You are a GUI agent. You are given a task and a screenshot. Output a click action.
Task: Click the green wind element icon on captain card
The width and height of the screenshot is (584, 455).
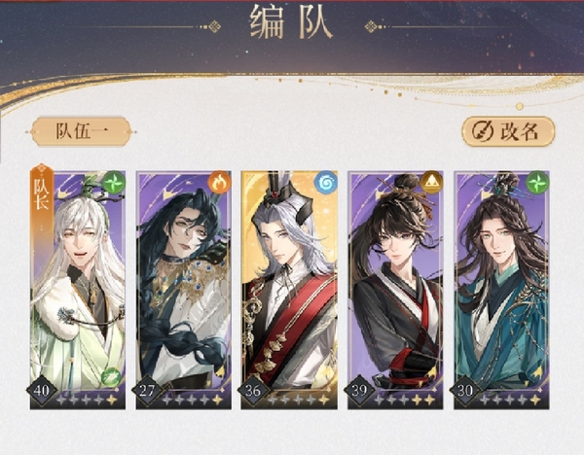[x=114, y=183]
